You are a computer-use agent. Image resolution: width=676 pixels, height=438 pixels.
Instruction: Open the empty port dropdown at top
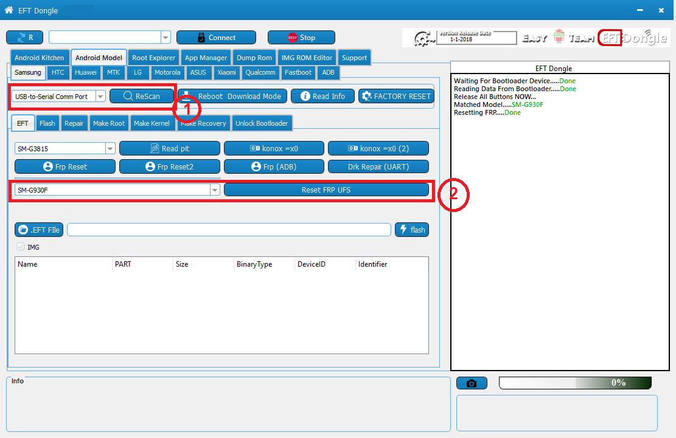tap(166, 38)
